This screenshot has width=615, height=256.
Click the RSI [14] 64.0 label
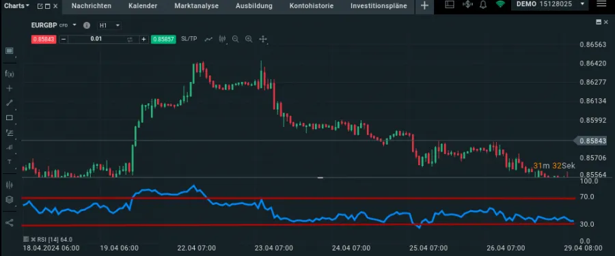55,240
